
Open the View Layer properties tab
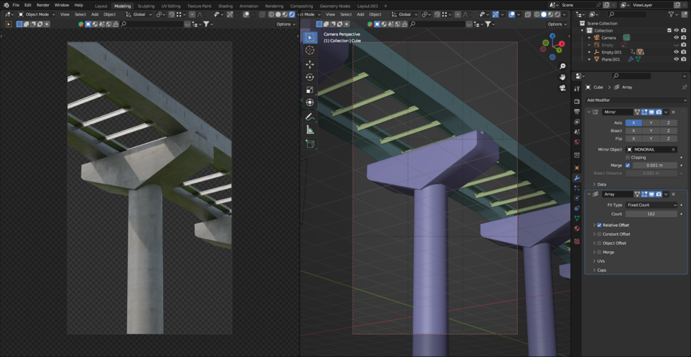(577, 122)
